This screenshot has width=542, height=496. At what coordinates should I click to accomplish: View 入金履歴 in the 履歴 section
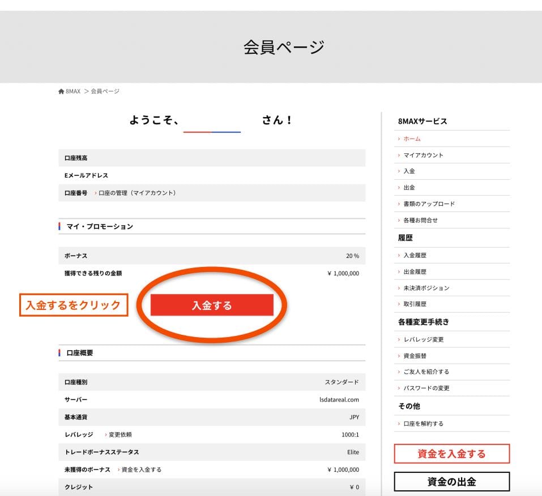[415, 255]
